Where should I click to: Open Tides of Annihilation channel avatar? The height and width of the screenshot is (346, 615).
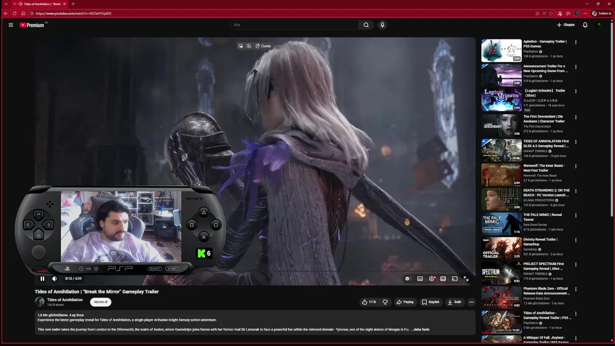(x=39, y=302)
